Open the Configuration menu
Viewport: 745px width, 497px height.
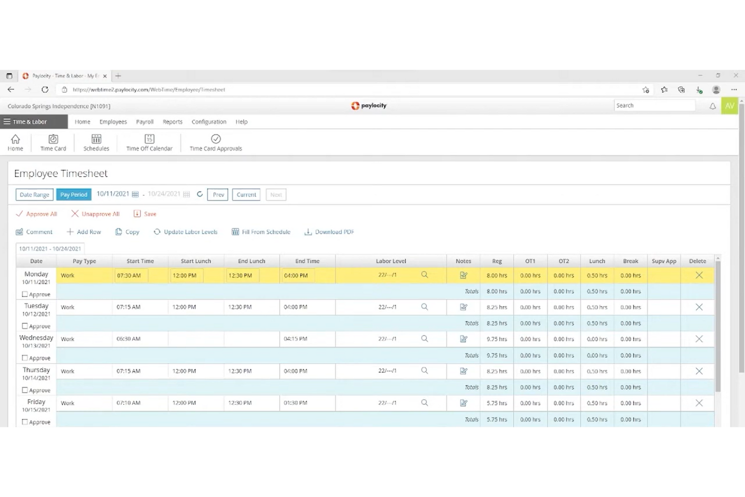[x=209, y=122]
